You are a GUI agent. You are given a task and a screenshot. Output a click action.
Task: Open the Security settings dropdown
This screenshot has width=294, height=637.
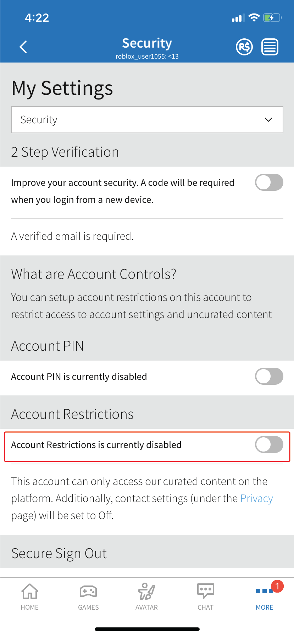pyautogui.click(x=147, y=120)
